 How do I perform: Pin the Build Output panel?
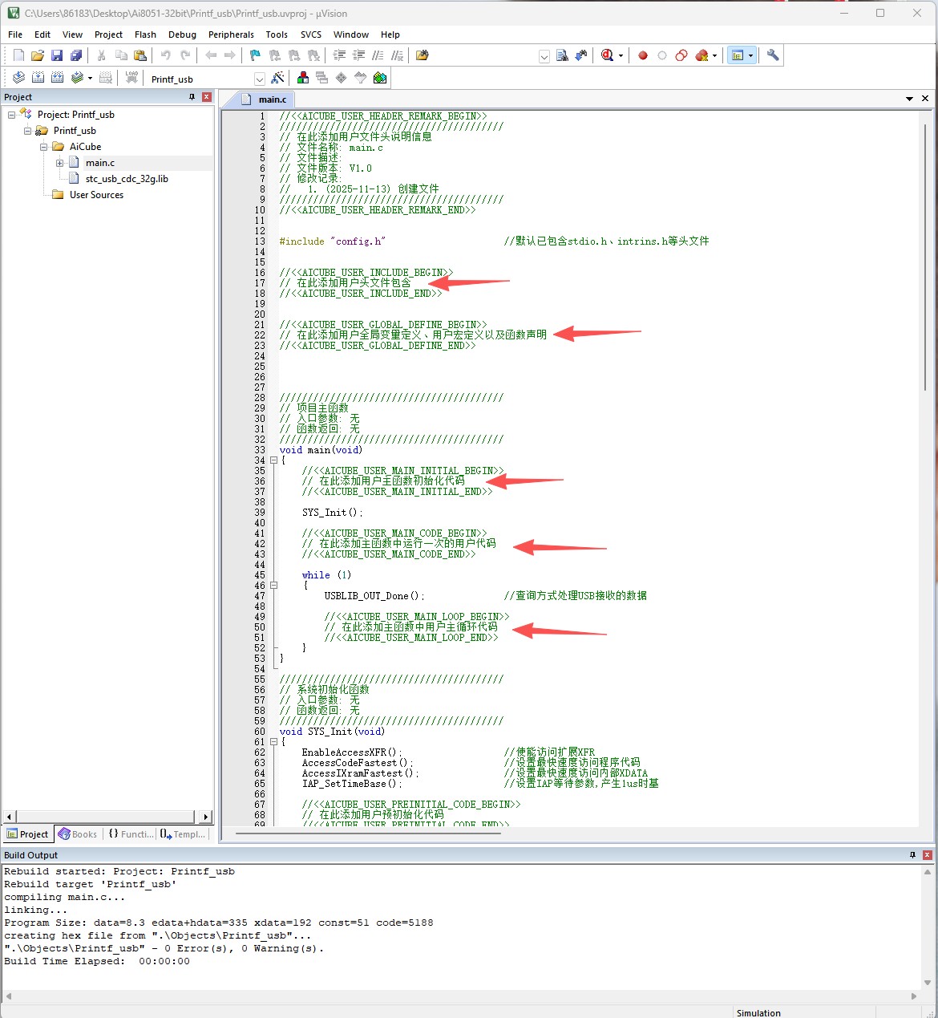coord(912,855)
